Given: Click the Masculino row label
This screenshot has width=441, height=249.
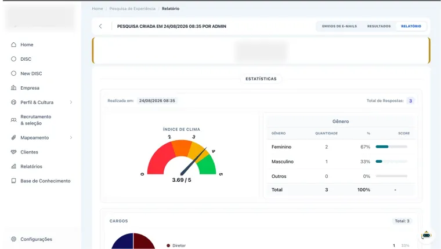Looking at the screenshot, I should 283,162.
